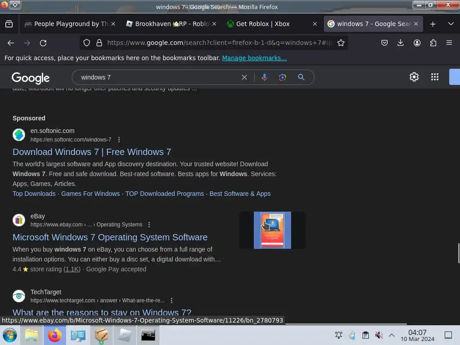Reload the current Google page
This screenshot has width=460, height=345.
click(x=43, y=43)
